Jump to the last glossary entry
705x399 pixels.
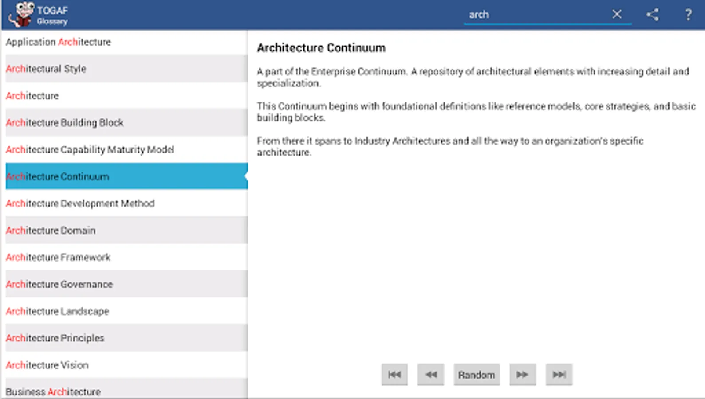tap(559, 375)
